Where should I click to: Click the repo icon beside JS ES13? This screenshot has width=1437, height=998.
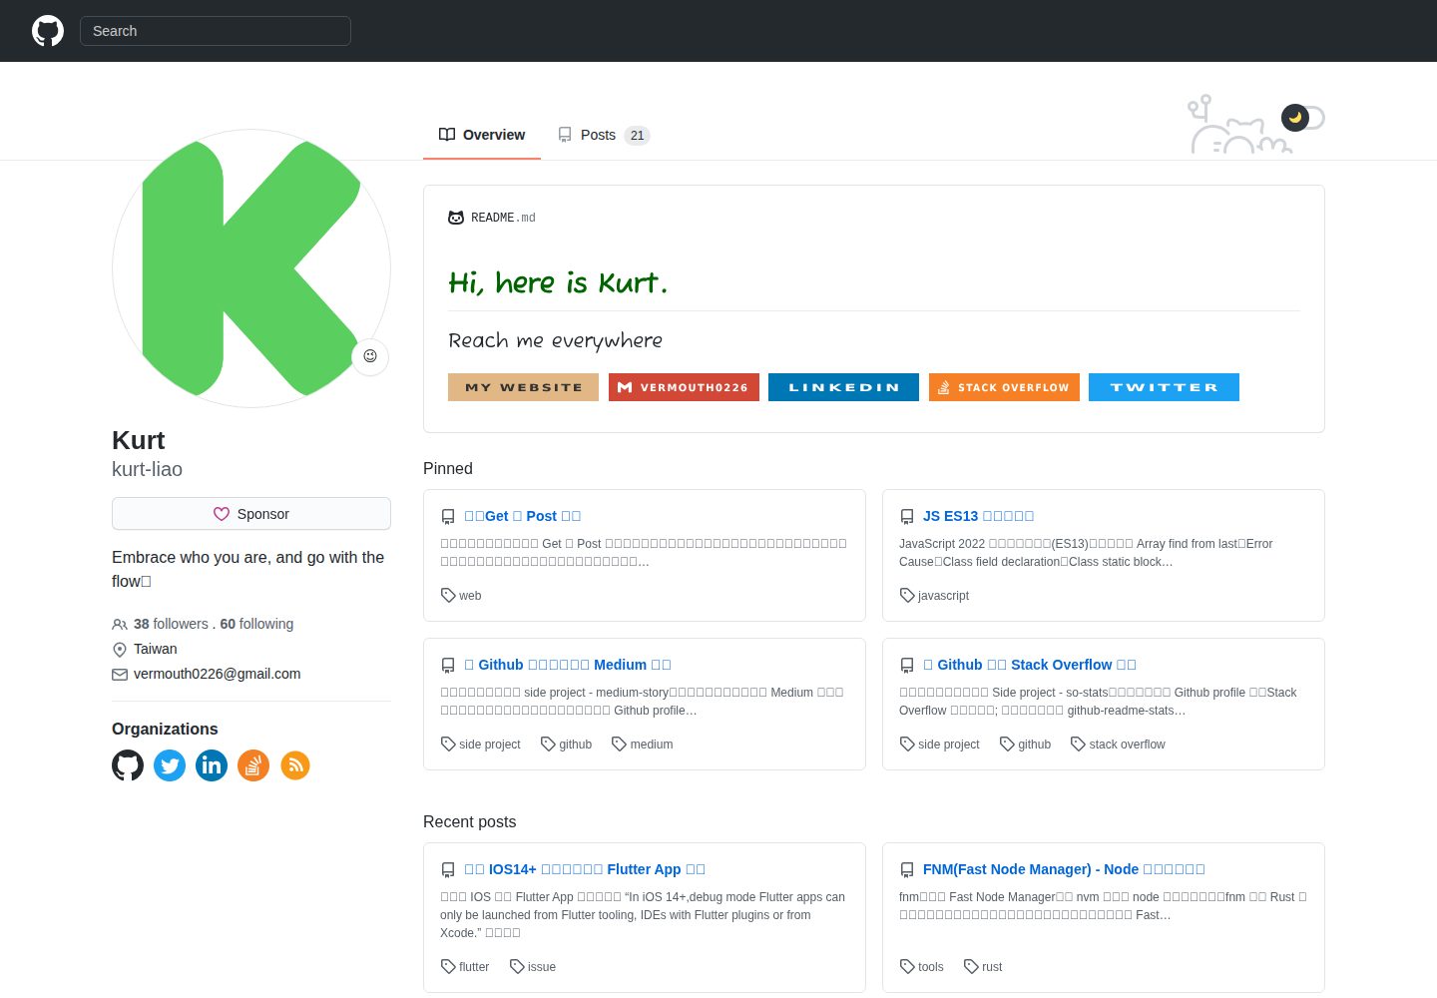907,517
